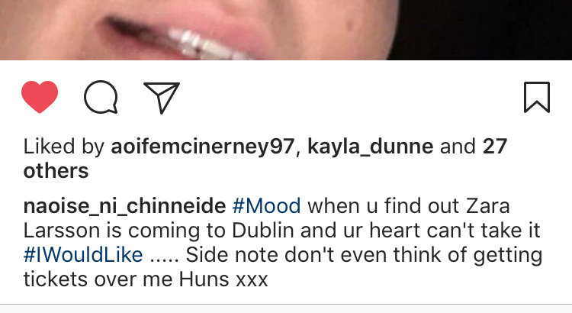Tap "tickets over me Huns xxx" line
The image size is (572, 313).
click(x=146, y=279)
